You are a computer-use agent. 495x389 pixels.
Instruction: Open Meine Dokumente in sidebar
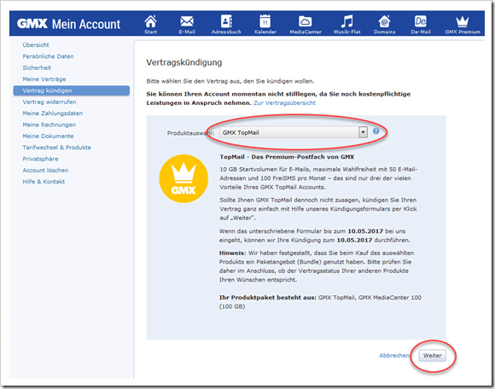[x=48, y=136]
